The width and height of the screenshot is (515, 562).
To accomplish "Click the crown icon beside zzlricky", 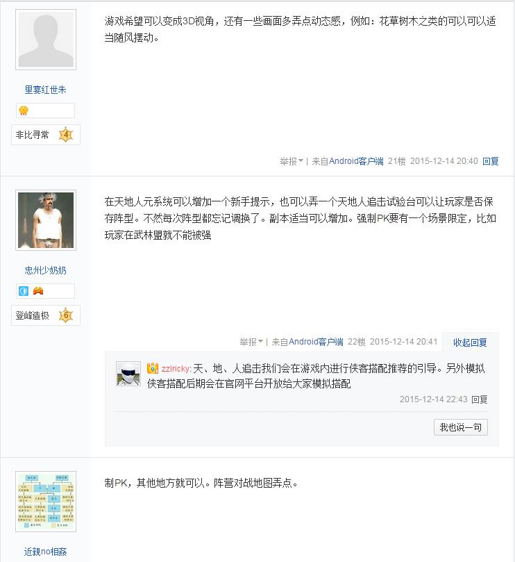I will 153,368.
